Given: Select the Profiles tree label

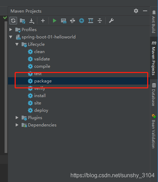Looking at the screenshot, I should coord(29,30).
